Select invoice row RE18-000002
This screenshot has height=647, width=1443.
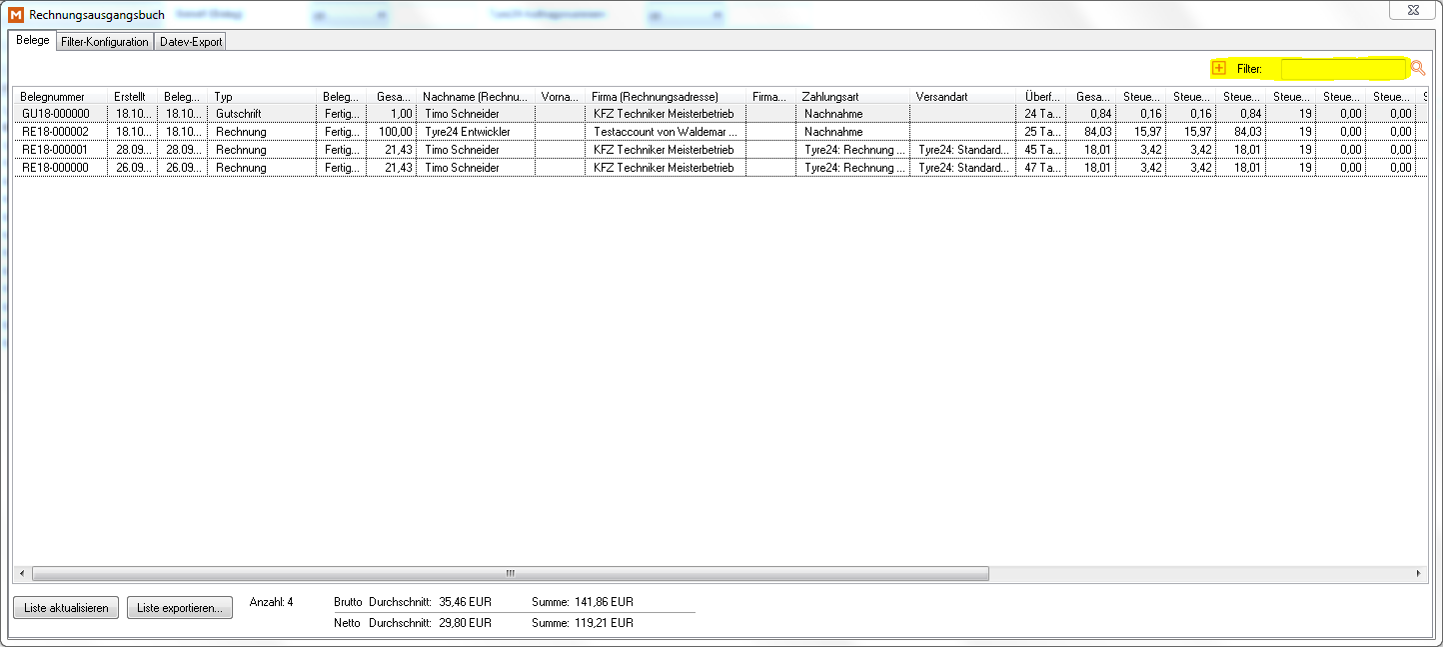(62, 132)
